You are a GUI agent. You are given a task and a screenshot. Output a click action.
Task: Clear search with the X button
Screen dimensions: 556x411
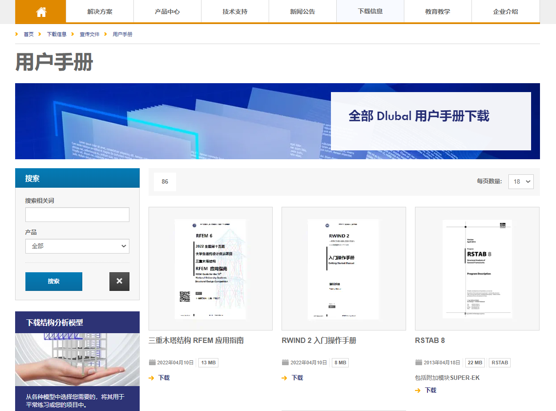pos(119,282)
